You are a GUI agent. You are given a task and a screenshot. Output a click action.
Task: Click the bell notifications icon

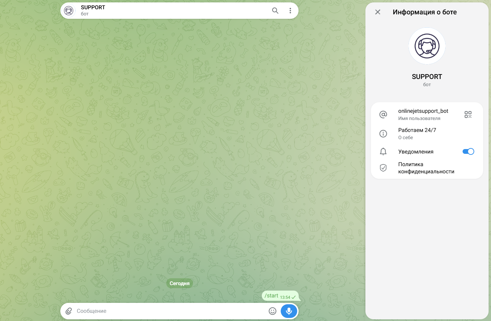(x=383, y=151)
